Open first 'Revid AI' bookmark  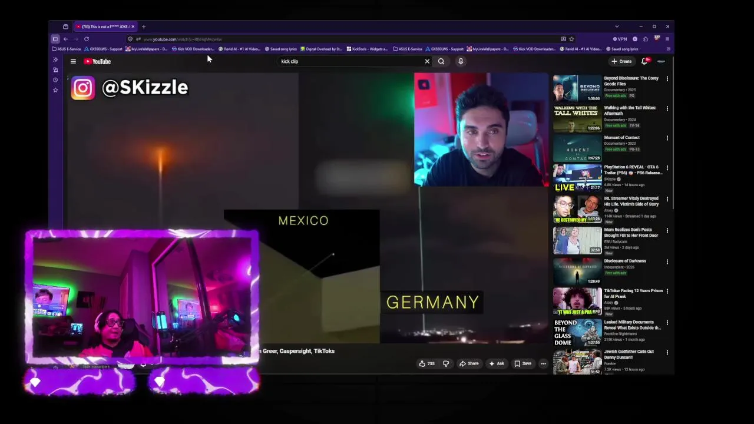(239, 49)
